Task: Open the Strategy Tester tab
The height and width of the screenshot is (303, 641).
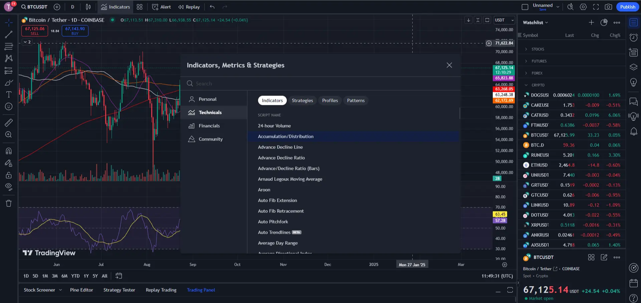Action: pos(119,290)
